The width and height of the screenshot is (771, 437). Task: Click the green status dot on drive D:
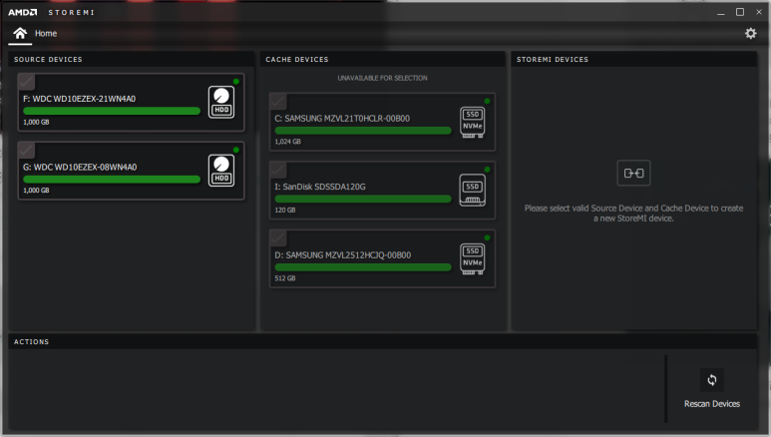click(488, 237)
